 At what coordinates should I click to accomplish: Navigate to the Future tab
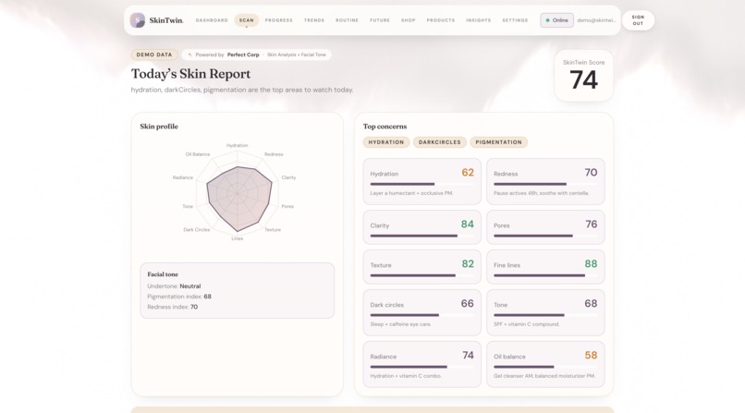click(x=380, y=20)
